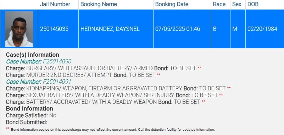Click the Murder 2nd Degree charge line

[83, 75]
